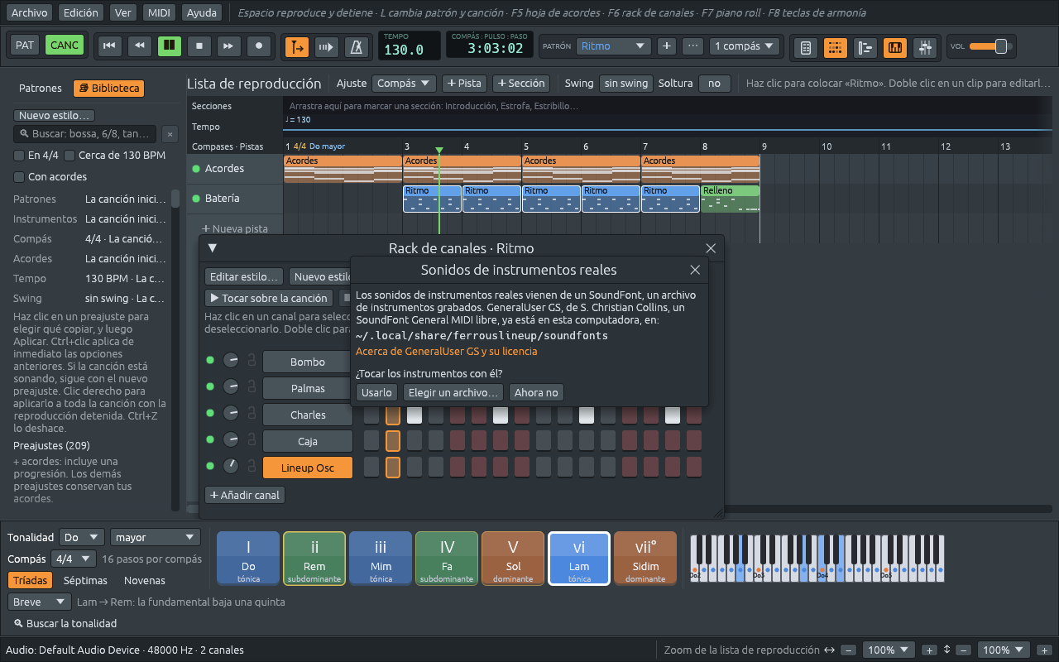Viewport: 1059px width, 662px height.
Task: Mute the Acordes track green dot
Action: point(196,169)
